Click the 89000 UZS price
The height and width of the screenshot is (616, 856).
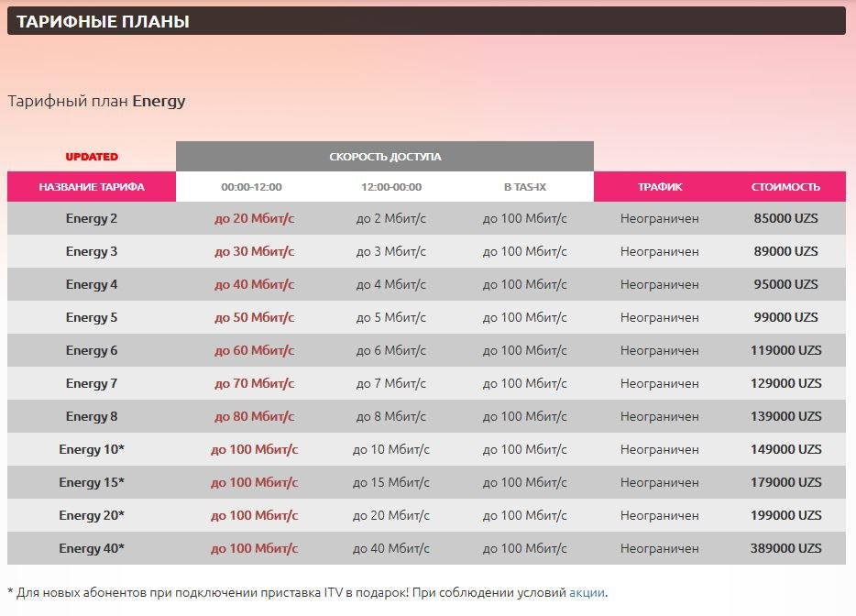point(785,252)
